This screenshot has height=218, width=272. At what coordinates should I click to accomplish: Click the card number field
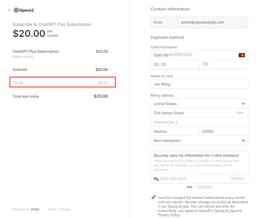199,55
